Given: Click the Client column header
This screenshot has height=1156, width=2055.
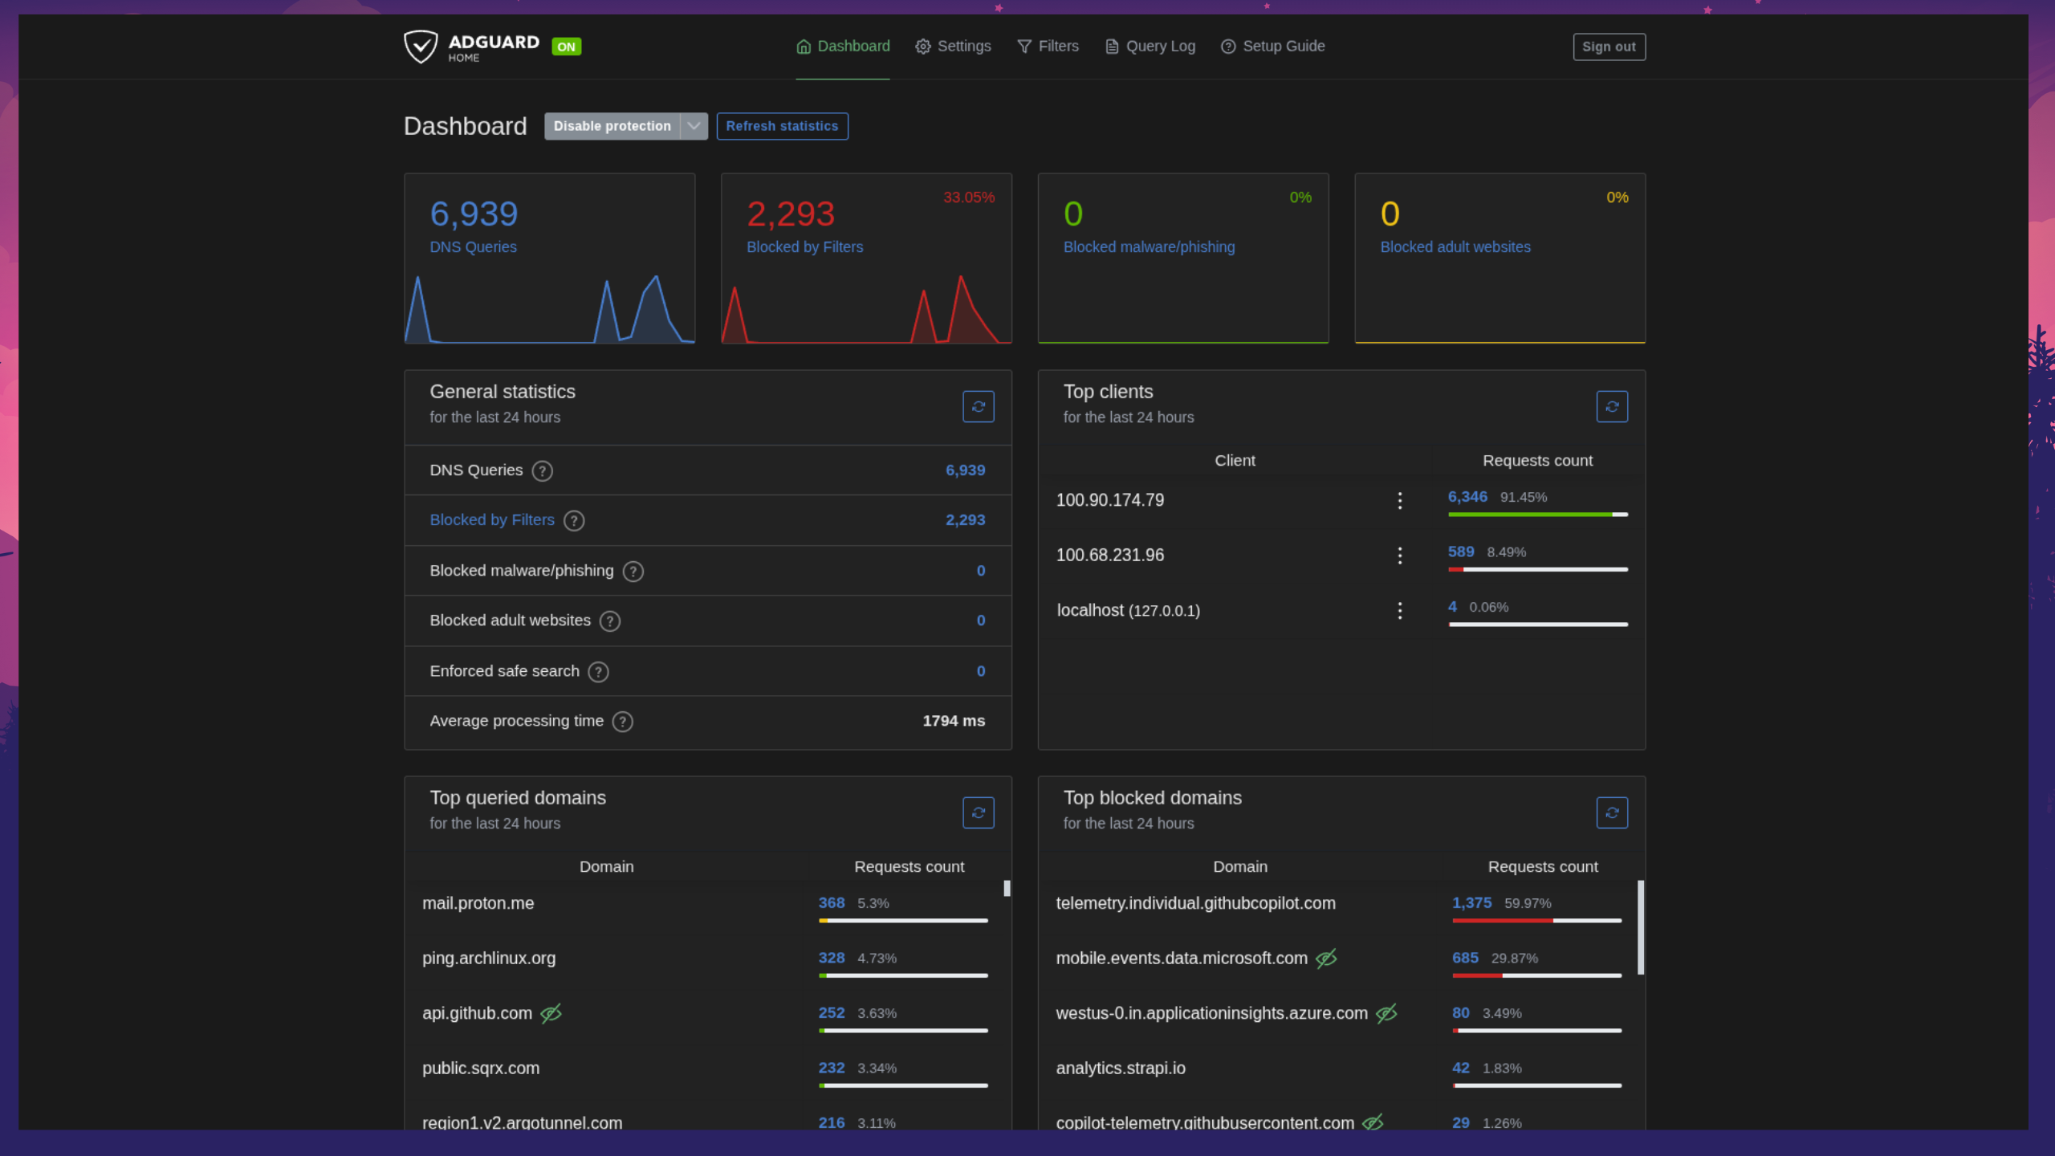Looking at the screenshot, I should click(x=1235, y=461).
